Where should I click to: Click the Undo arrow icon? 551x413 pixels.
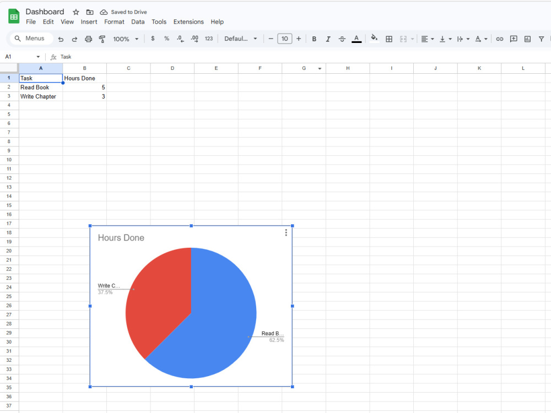[x=61, y=39]
